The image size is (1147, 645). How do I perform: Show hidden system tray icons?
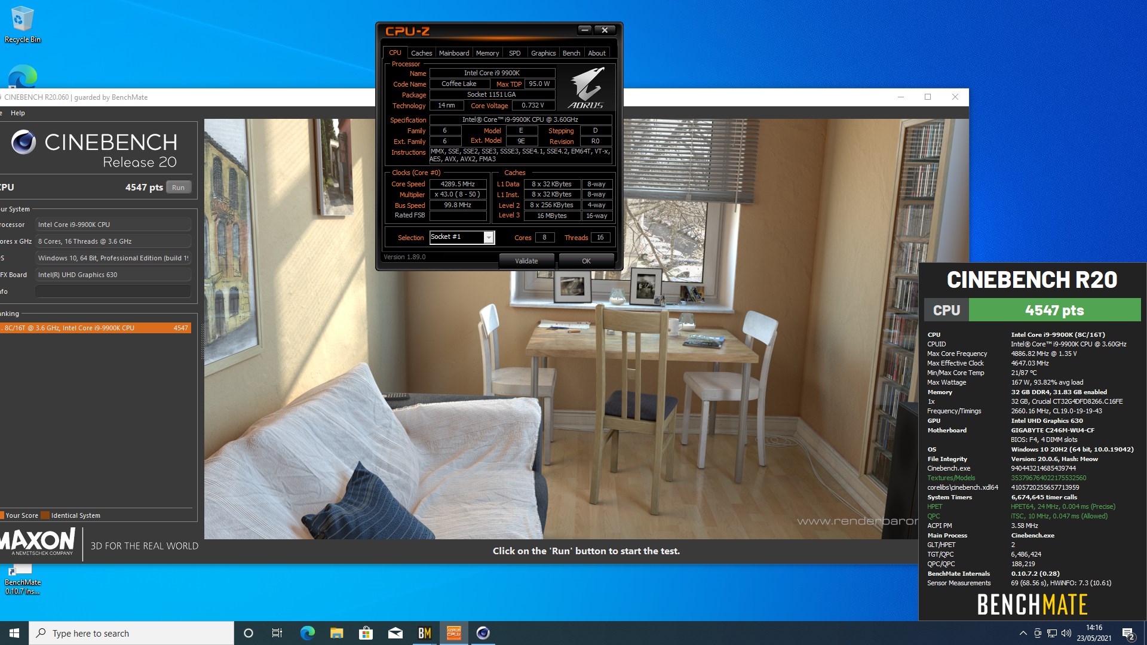tap(1023, 633)
